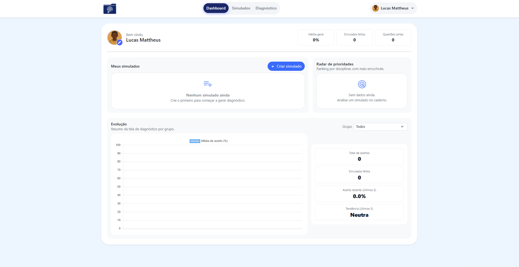
Task: Click the 'Meus simulados' heading
Action: (x=125, y=66)
